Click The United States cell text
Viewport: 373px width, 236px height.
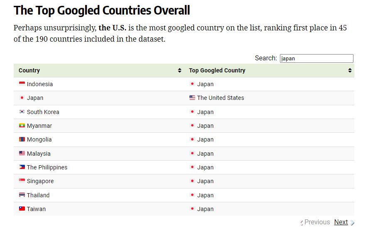click(x=221, y=98)
